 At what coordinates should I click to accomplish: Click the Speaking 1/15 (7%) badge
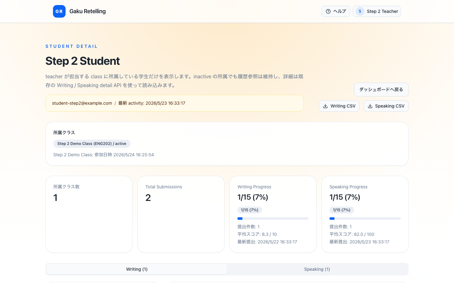(342, 210)
